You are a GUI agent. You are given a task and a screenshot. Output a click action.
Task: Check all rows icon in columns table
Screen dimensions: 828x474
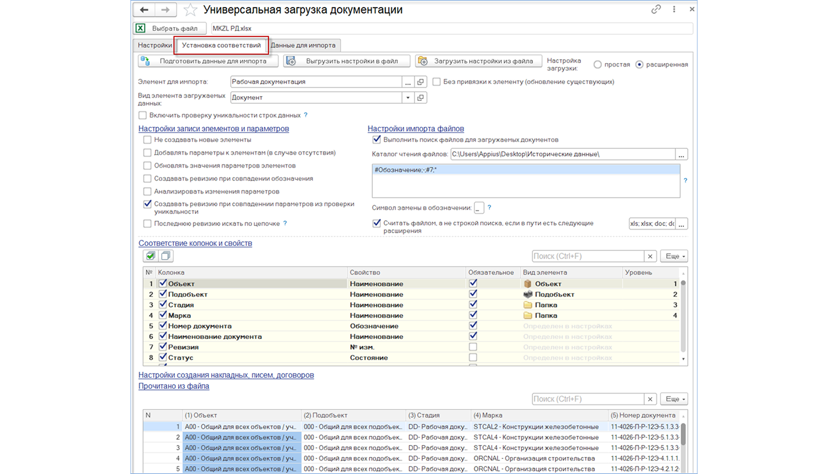150,256
